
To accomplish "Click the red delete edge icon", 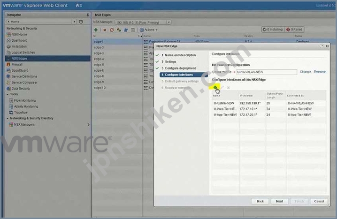I will click(105, 30).
